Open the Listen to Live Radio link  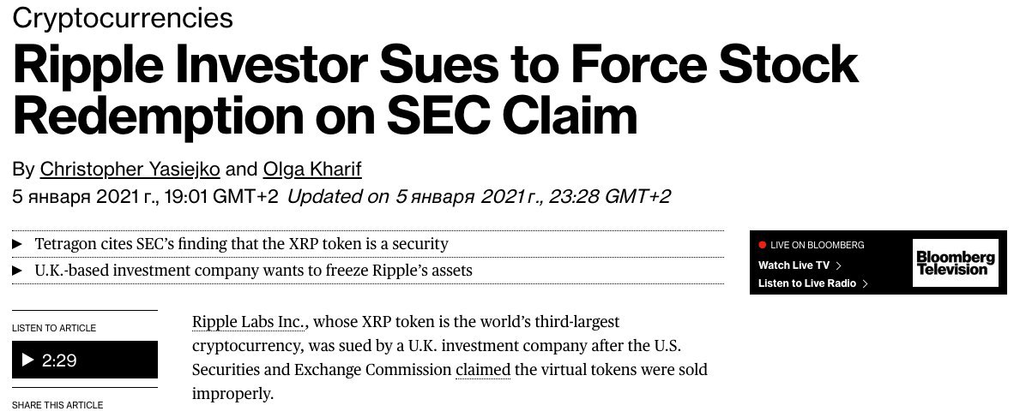click(807, 283)
